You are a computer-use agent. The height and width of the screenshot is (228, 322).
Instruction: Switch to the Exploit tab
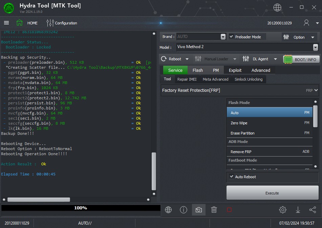235,70
